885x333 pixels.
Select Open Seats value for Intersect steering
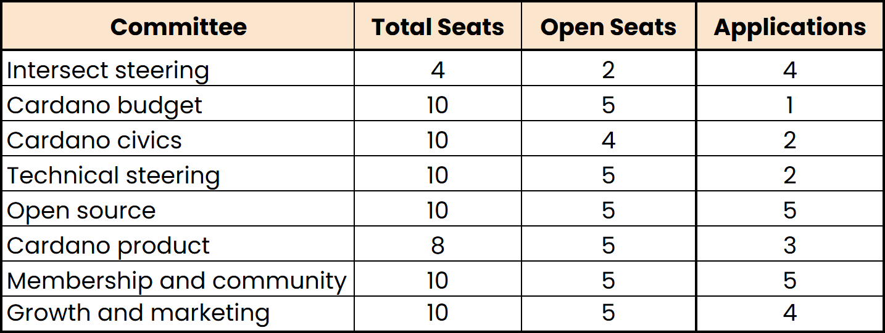click(x=609, y=70)
